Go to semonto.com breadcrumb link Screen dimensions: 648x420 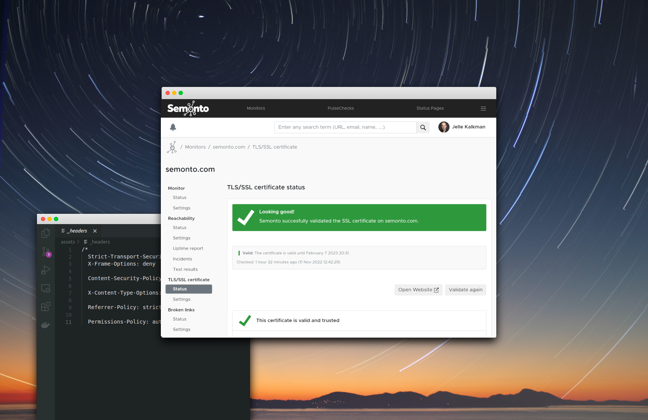(x=229, y=147)
